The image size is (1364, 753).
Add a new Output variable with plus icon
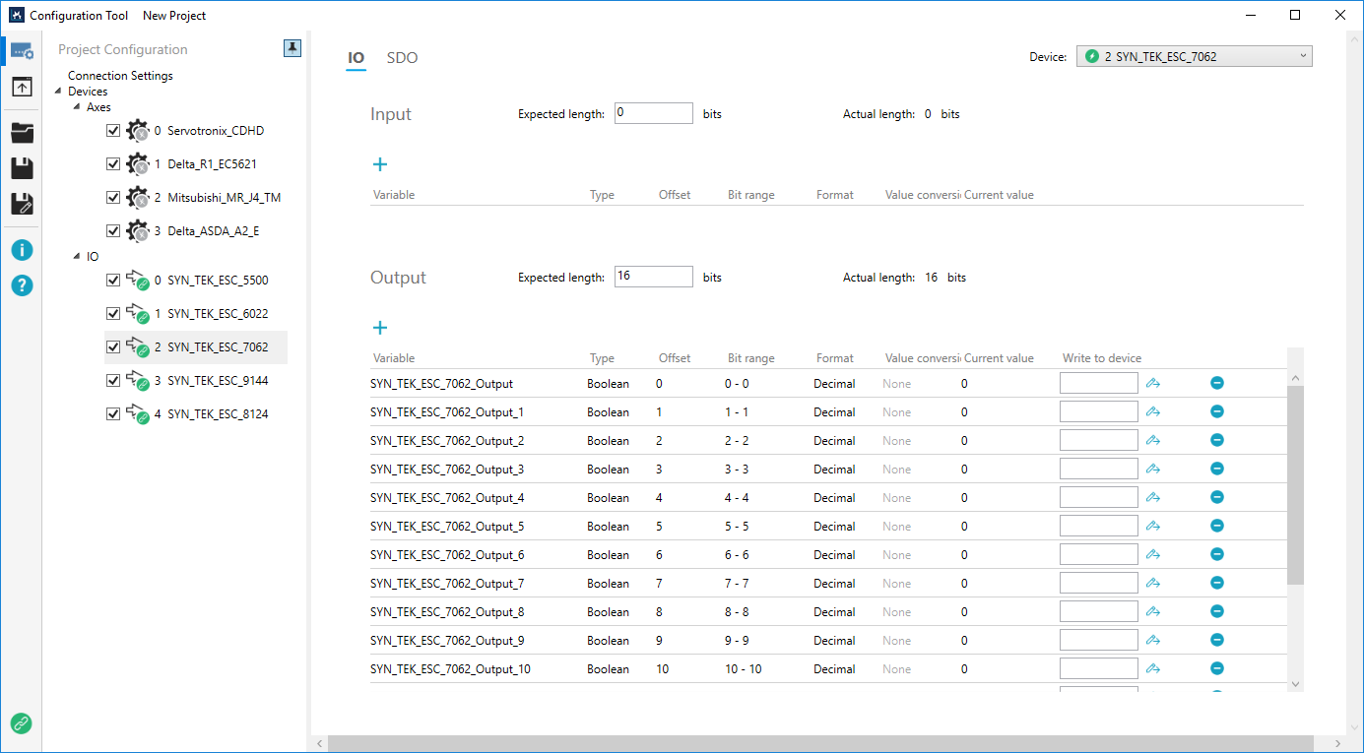click(x=380, y=328)
